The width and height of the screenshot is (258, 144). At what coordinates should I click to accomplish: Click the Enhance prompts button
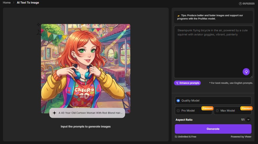pos(187,83)
